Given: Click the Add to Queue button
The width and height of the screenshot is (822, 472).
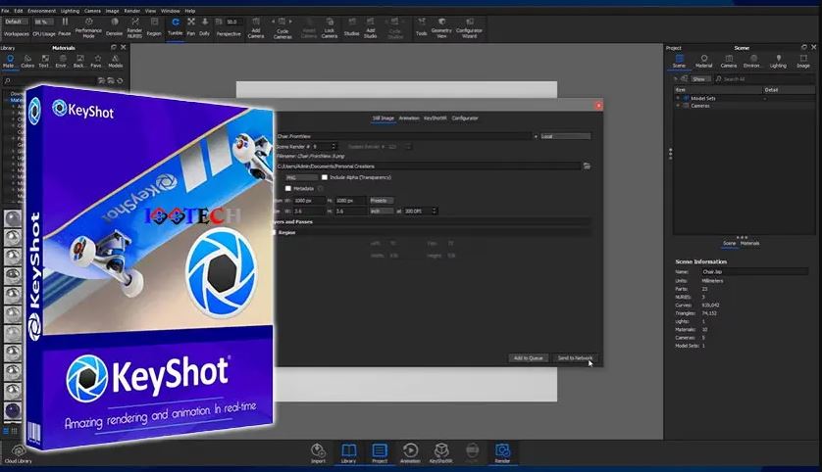Looking at the screenshot, I should pyautogui.click(x=528, y=358).
